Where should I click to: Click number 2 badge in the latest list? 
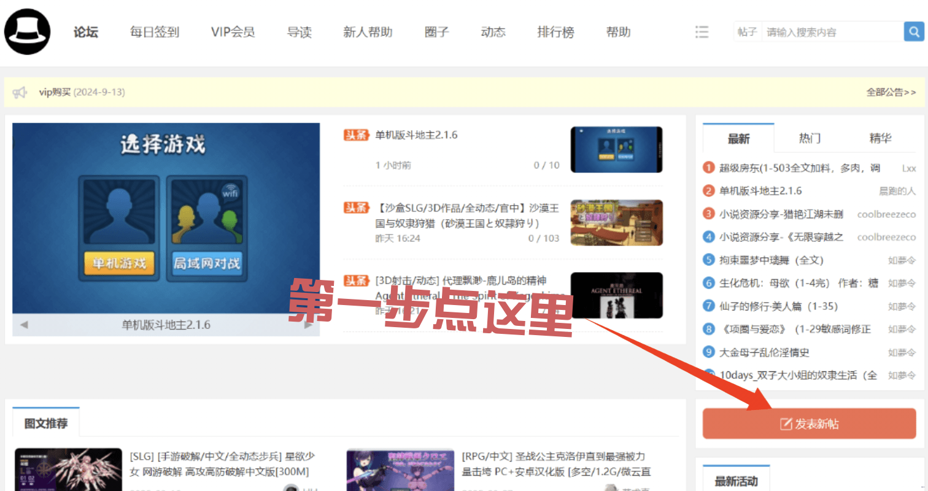click(709, 191)
